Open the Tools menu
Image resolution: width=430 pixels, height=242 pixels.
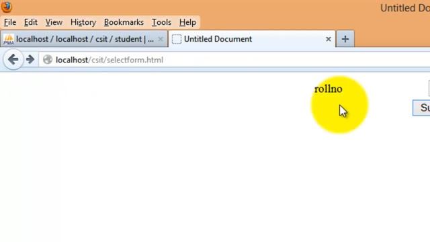pyautogui.click(x=161, y=22)
